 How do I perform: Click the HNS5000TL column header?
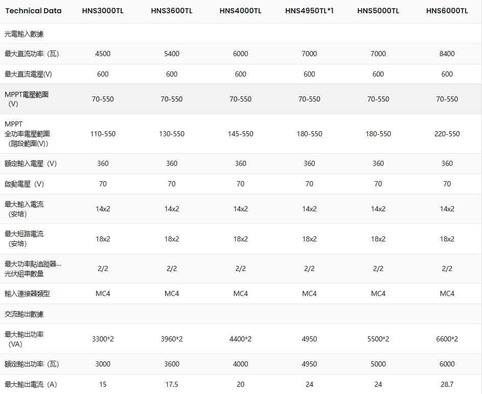pos(378,11)
